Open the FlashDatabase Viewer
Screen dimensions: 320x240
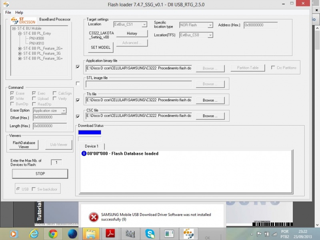point(24,145)
